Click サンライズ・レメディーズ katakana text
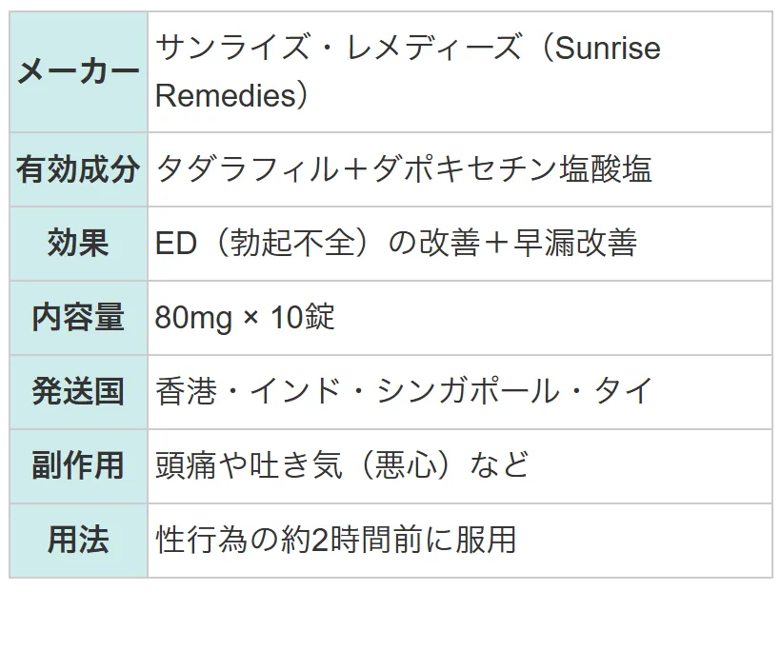This screenshot has width=781, height=650. 339,49
